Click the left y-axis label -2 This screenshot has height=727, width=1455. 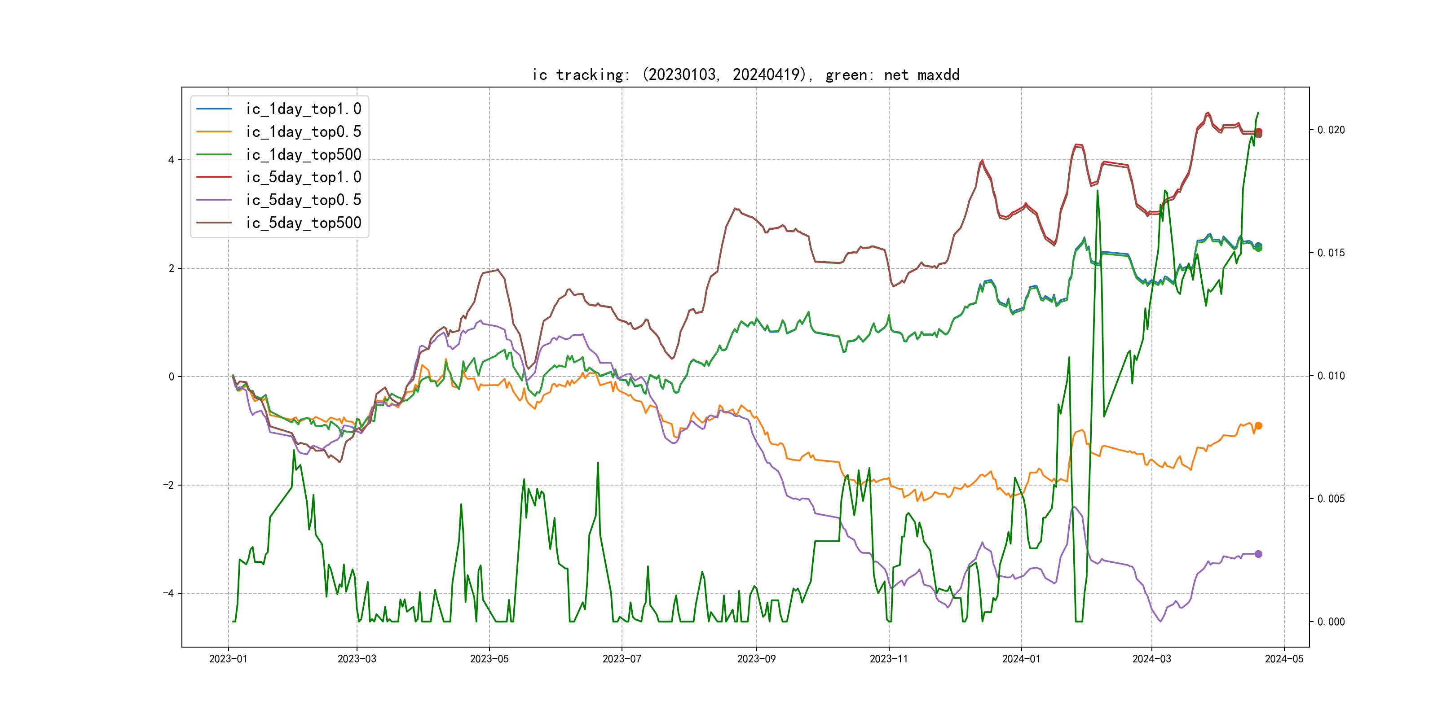pos(168,485)
